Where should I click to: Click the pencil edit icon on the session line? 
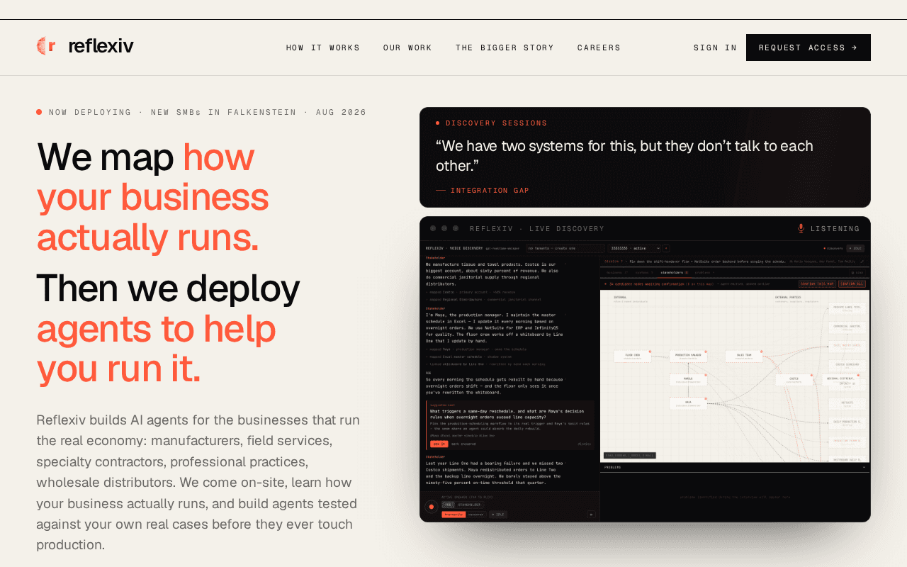coord(862,262)
